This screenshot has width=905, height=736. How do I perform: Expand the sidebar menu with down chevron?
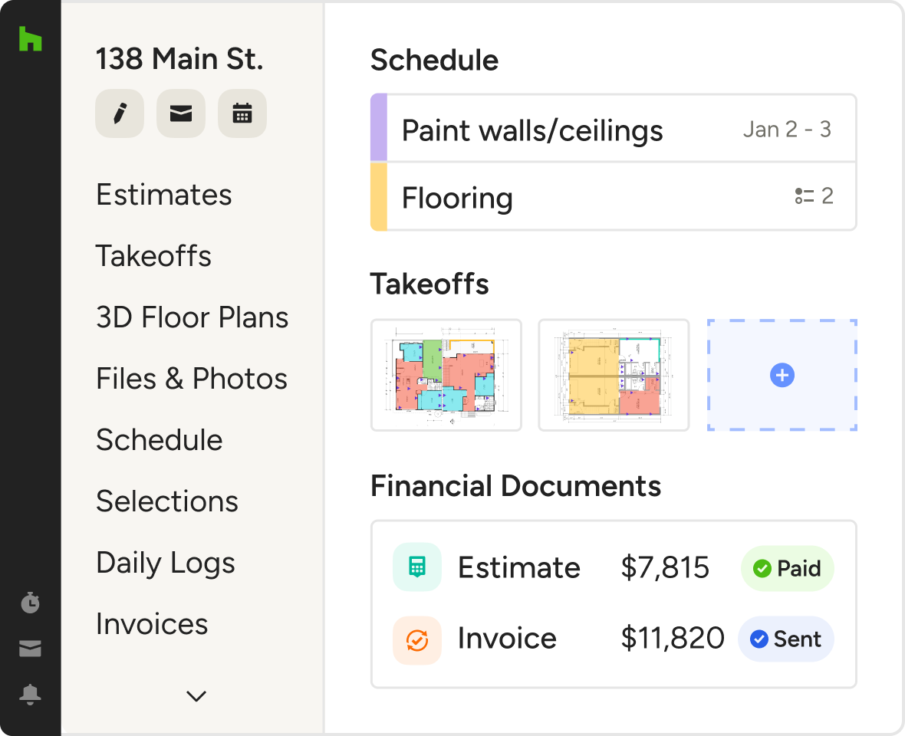point(196,696)
